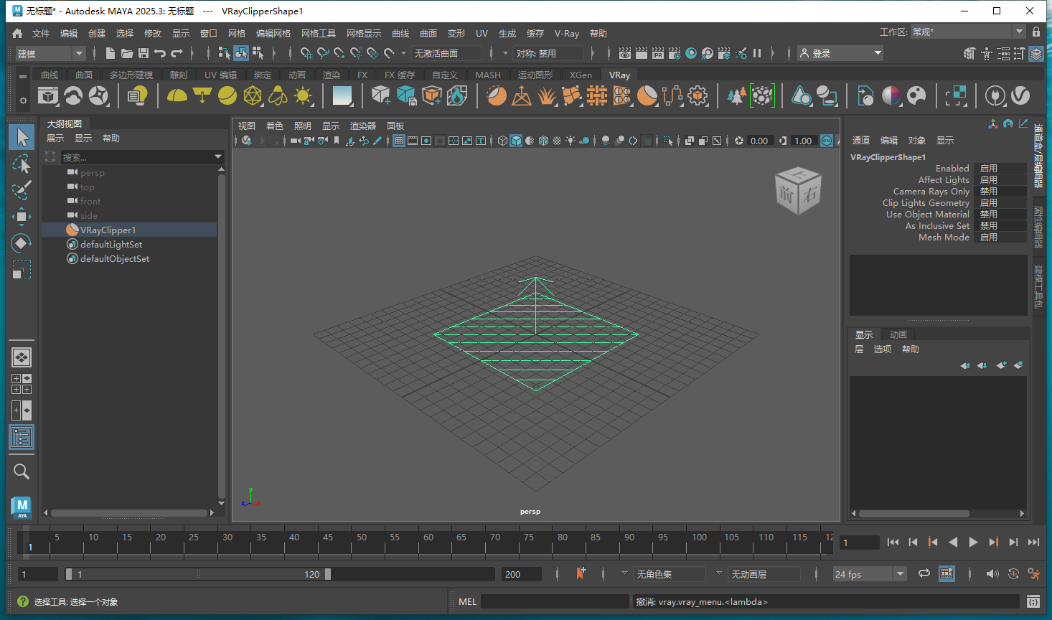Toggle wireframe shading in viewport toolbar
Screen dimensions: 1052x620
(x=502, y=141)
